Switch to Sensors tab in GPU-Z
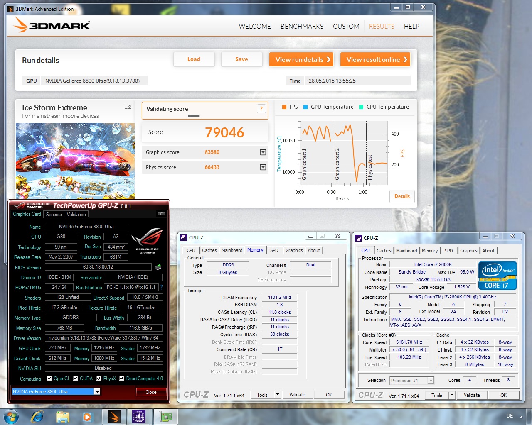Viewport: 532px width, 425px height. tap(54, 215)
